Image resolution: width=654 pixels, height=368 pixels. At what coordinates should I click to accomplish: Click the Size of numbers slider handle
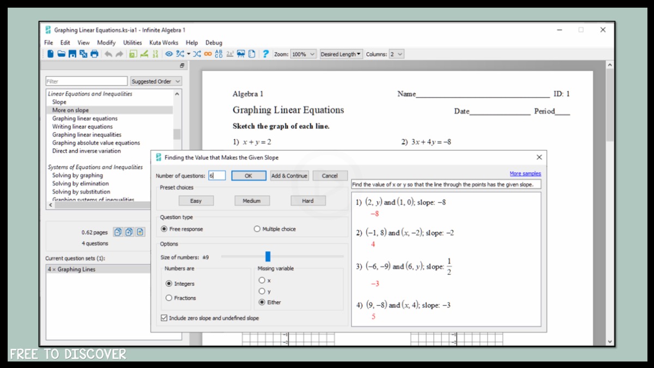268,256
